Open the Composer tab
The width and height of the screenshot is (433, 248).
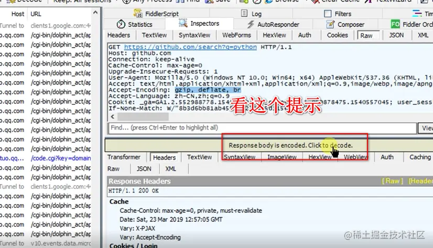click(345, 24)
